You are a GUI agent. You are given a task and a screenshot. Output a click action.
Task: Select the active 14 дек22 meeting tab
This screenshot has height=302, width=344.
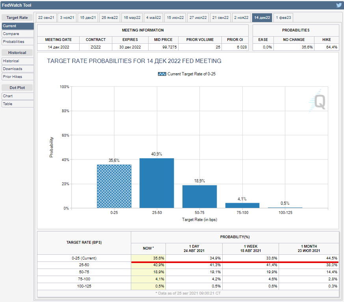262,18
